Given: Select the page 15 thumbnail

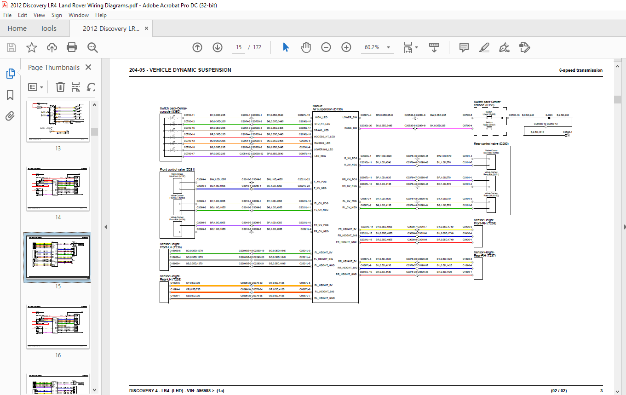Looking at the screenshot, I should pos(57,257).
